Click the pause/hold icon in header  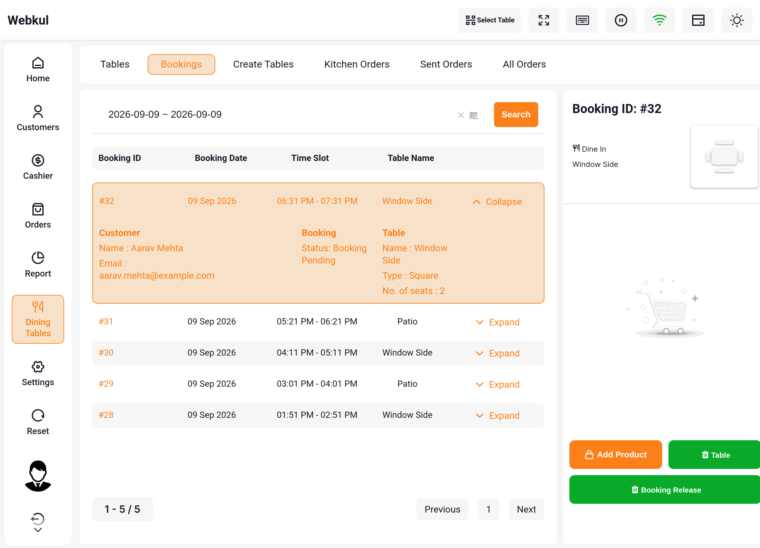(x=621, y=20)
